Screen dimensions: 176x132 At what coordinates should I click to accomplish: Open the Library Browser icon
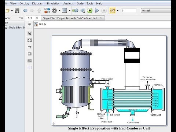pyautogui.click(x=47, y=11)
